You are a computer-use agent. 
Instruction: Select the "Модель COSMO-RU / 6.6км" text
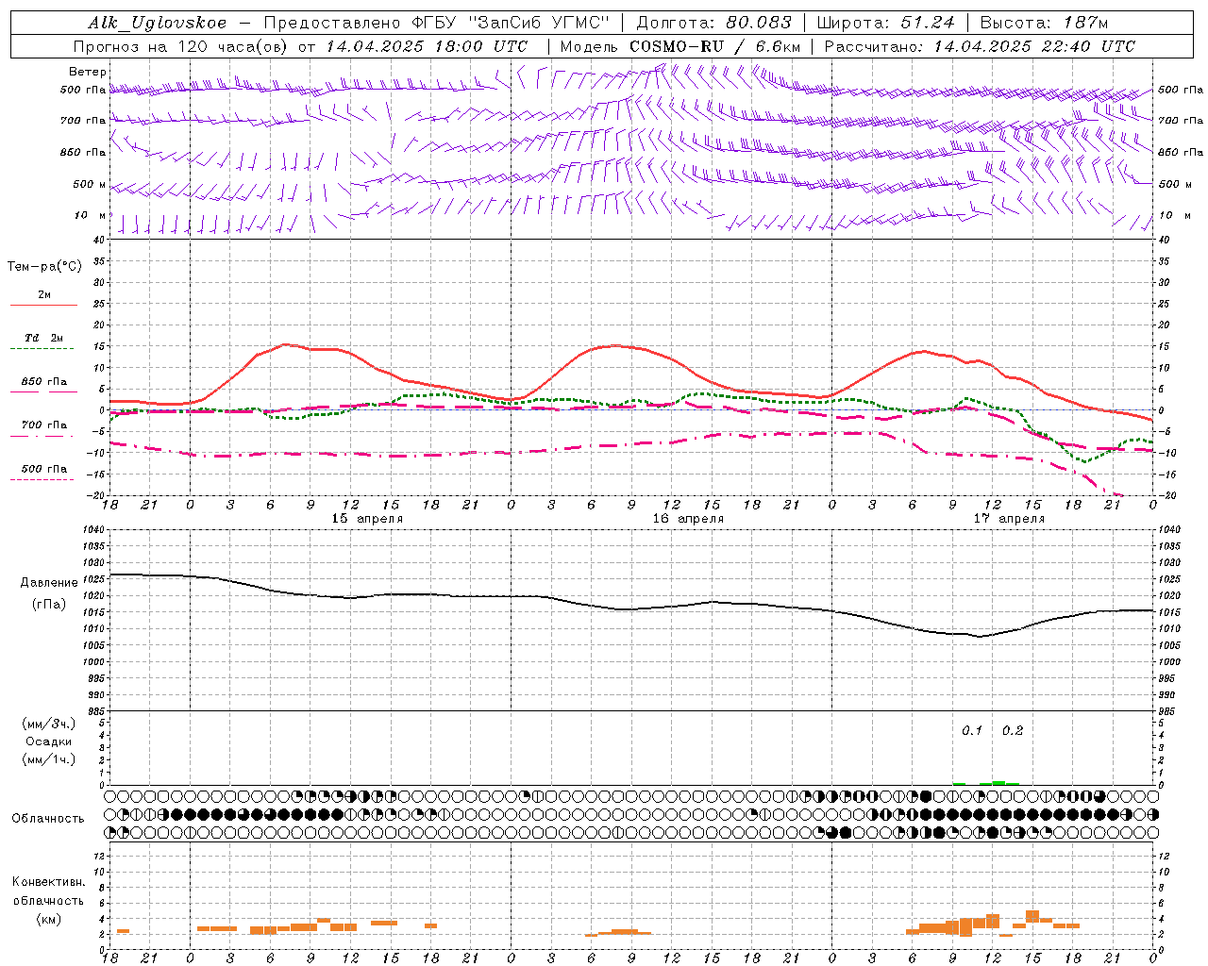[679, 46]
